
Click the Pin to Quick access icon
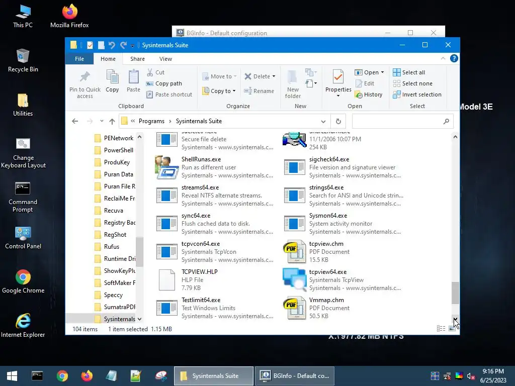(x=84, y=77)
